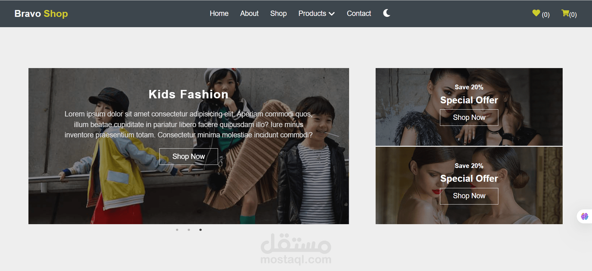Image resolution: width=592 pixels, height=271 pixels.
Task: Click Shop Now on bottom Special Offer
Action: tap(469, 196)
